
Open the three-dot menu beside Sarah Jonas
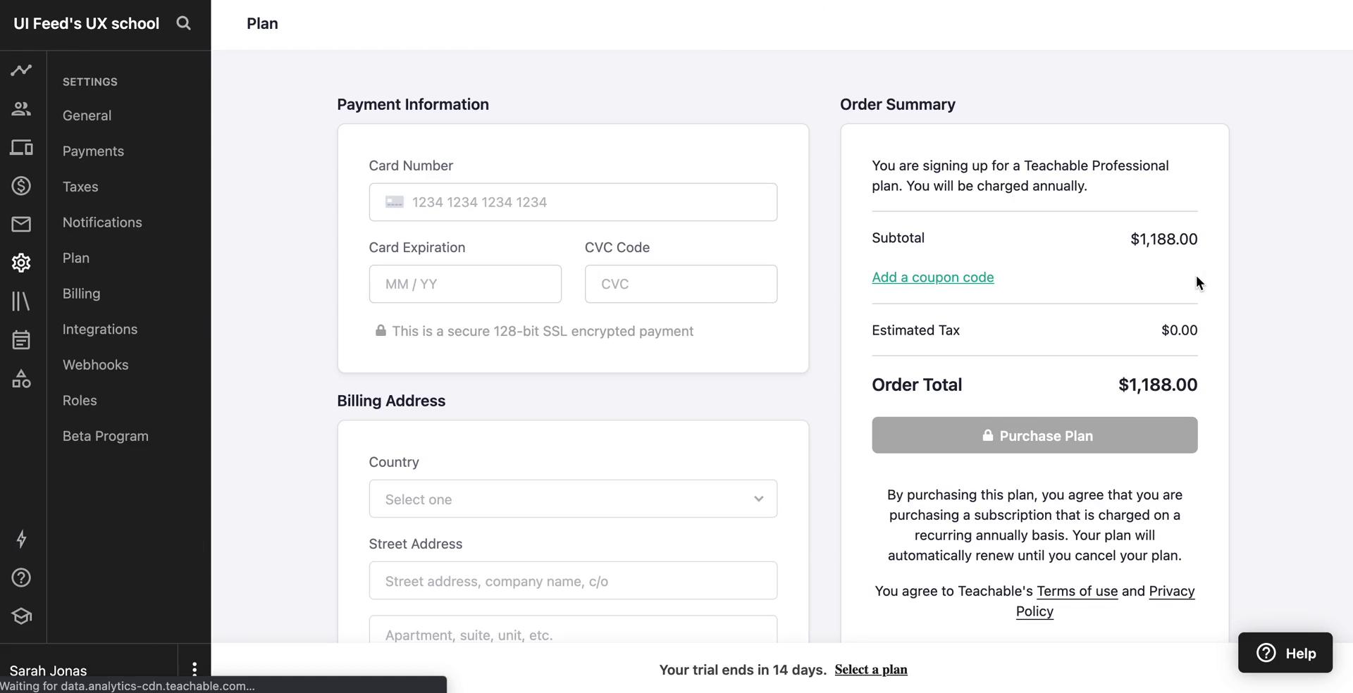[x=194, y=668]
